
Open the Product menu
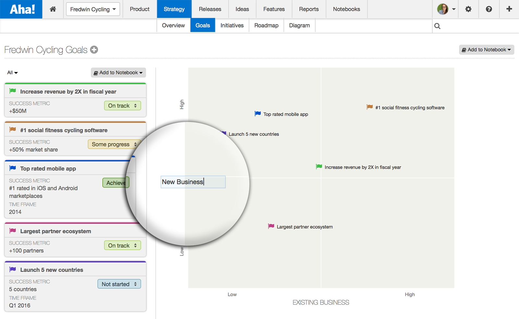139,9
